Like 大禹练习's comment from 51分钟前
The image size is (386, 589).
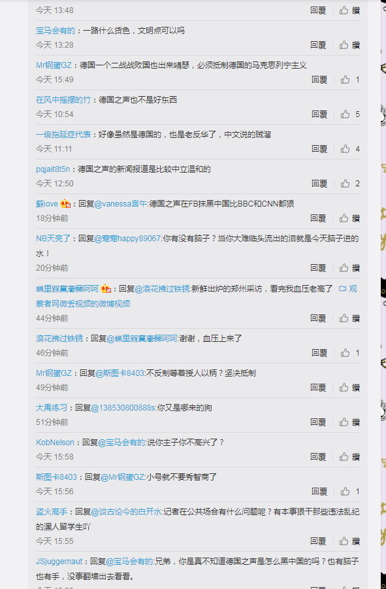349,422
